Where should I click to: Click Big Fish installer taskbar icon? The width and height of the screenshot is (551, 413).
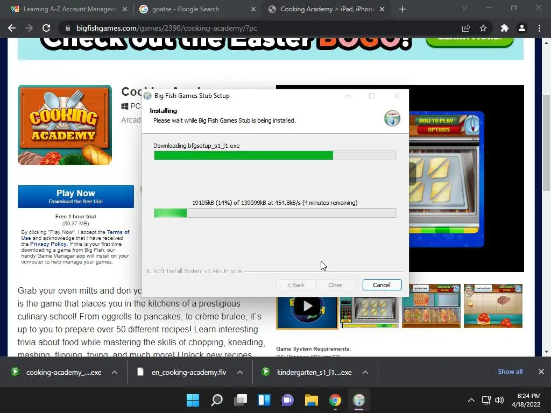click(x=359, y=400)
